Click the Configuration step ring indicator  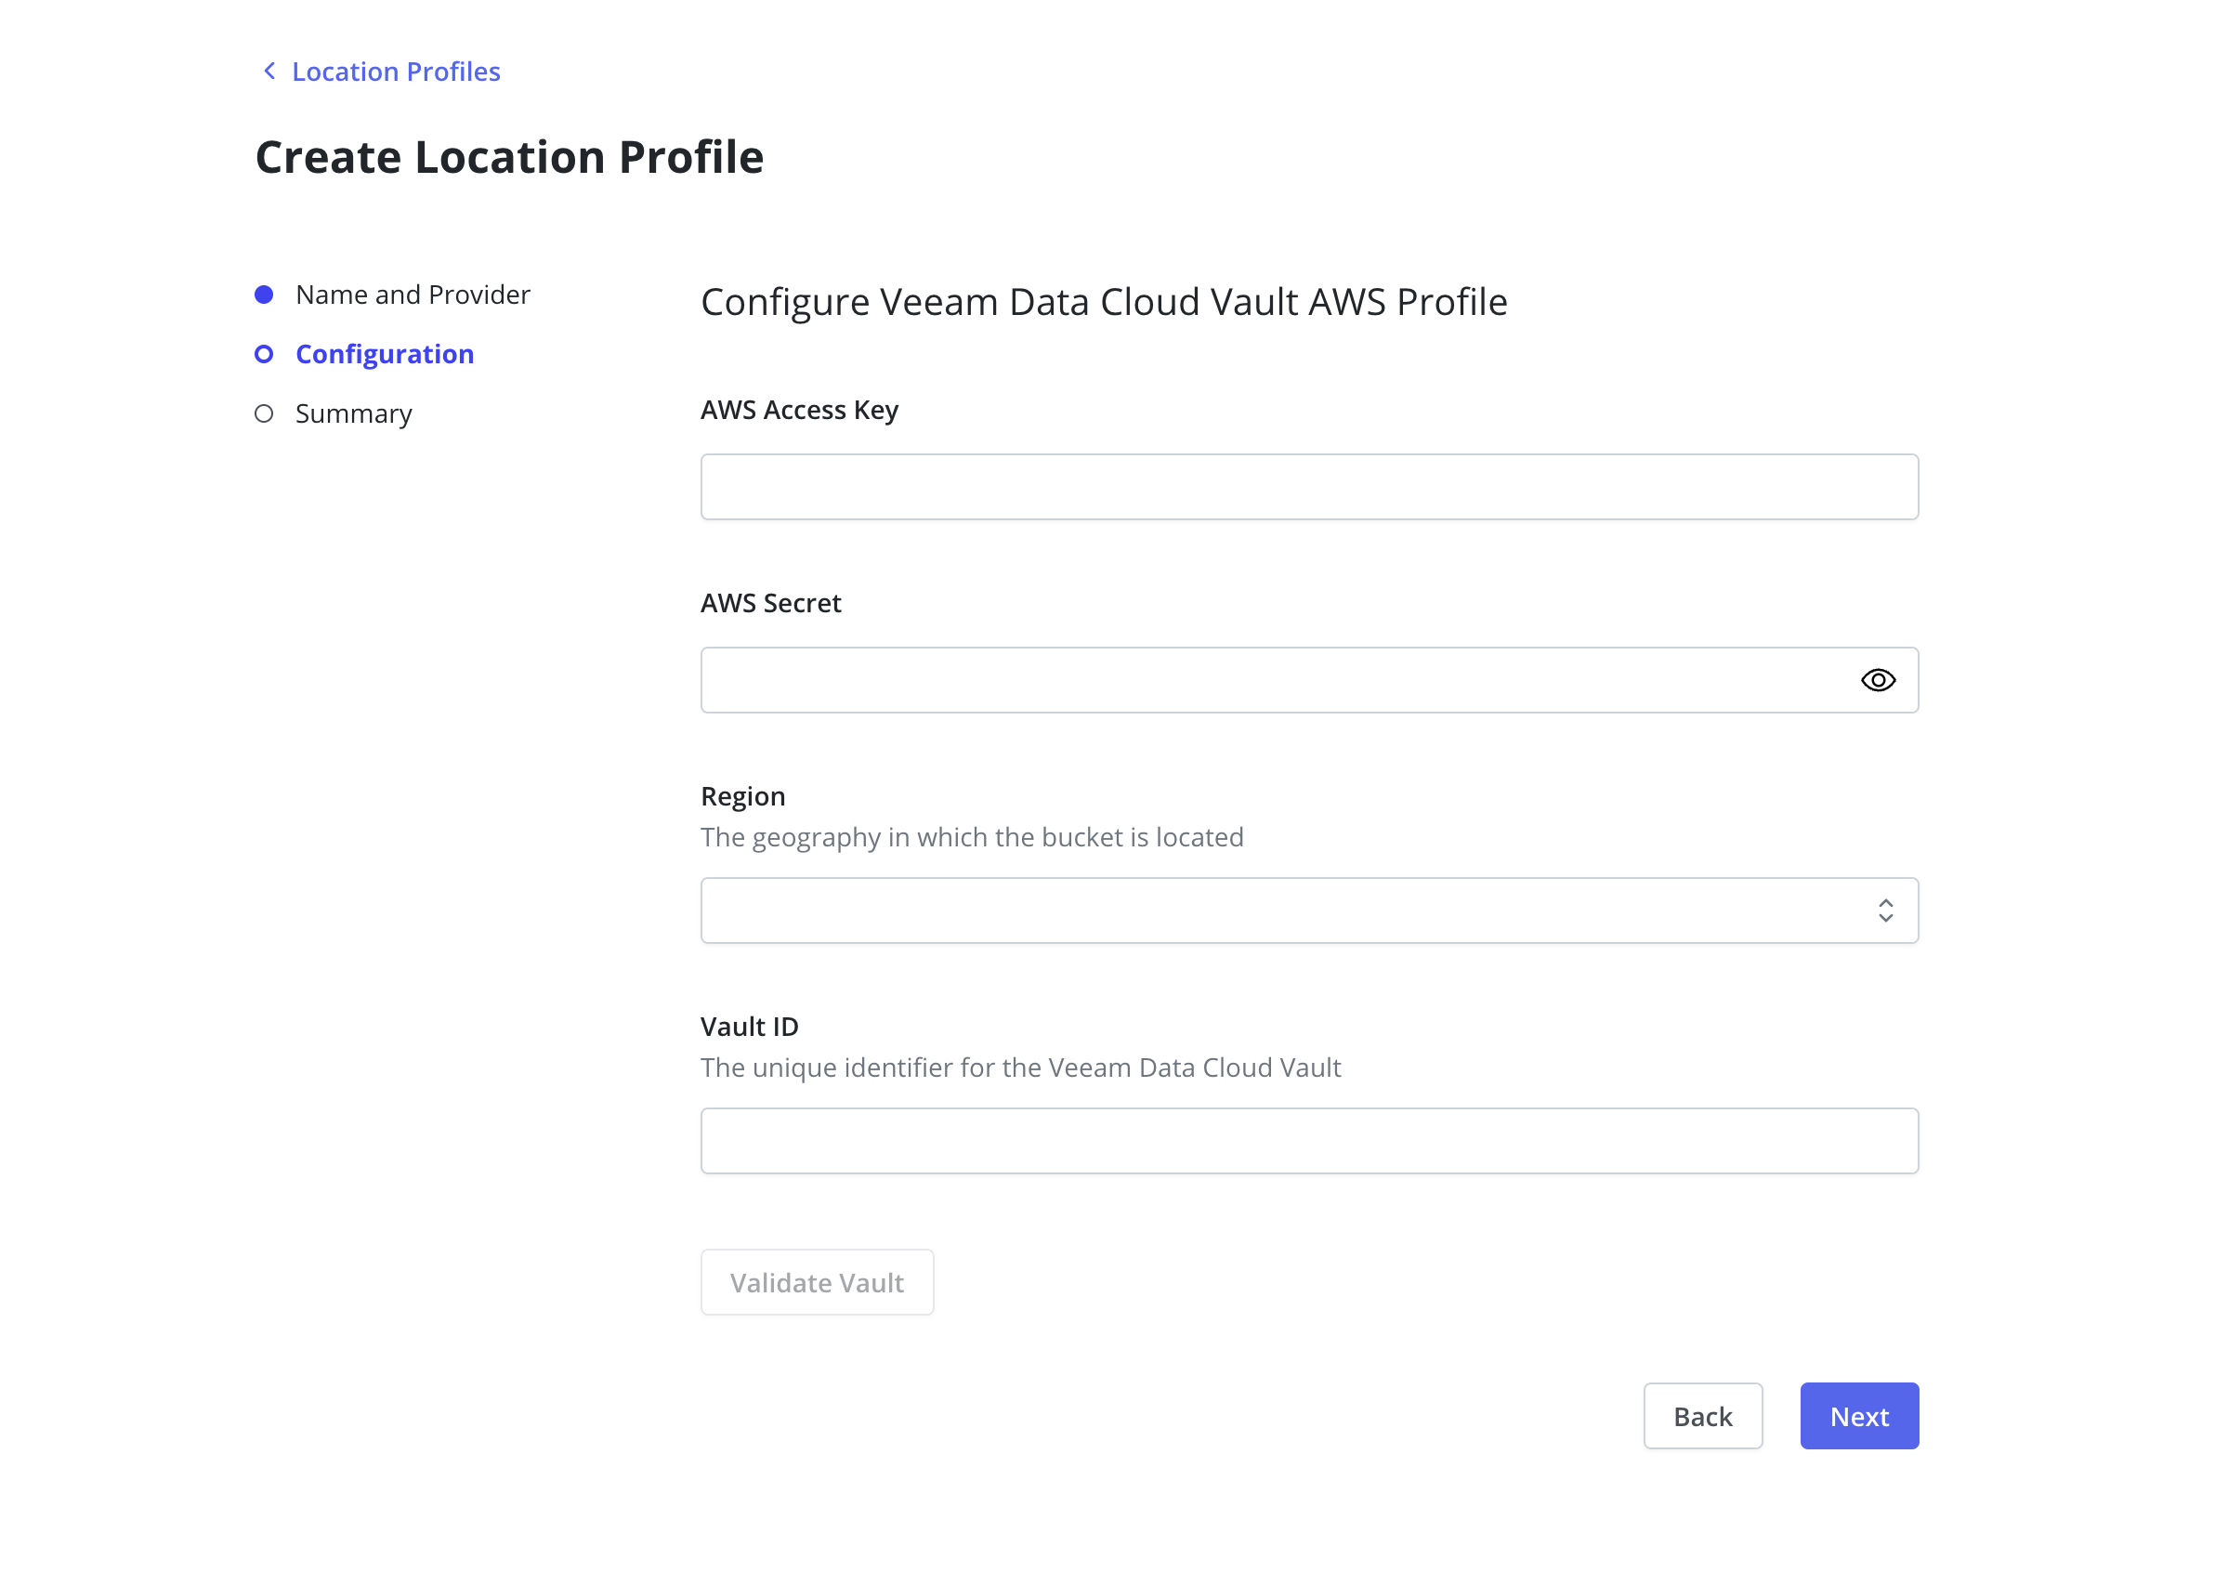[x=264, y=354]
